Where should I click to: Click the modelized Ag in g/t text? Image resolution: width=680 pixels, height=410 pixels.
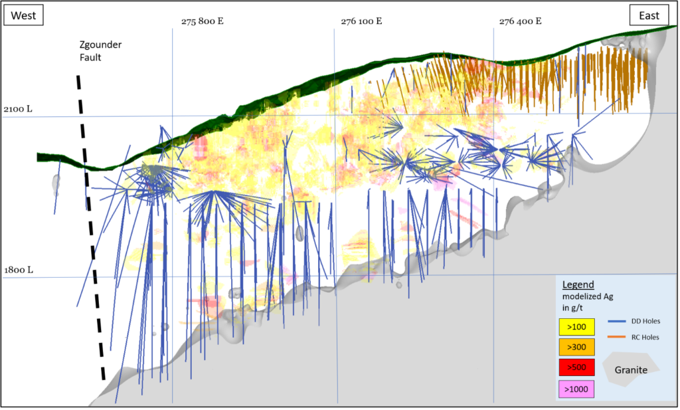point(588,302)
